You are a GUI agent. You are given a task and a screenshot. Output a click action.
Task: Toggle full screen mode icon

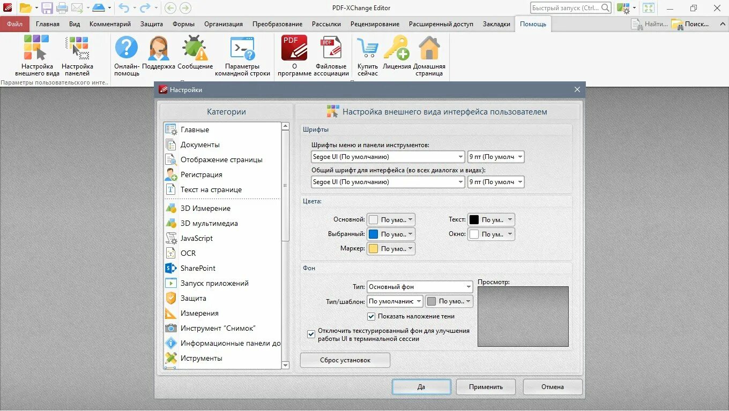[x=649, y=8]
